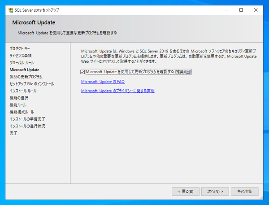The width and height of the screenshot is (269, 205).
Task: Select グローバル ルール in the step list
Action: pyautogui.click(x=22, y=63)
